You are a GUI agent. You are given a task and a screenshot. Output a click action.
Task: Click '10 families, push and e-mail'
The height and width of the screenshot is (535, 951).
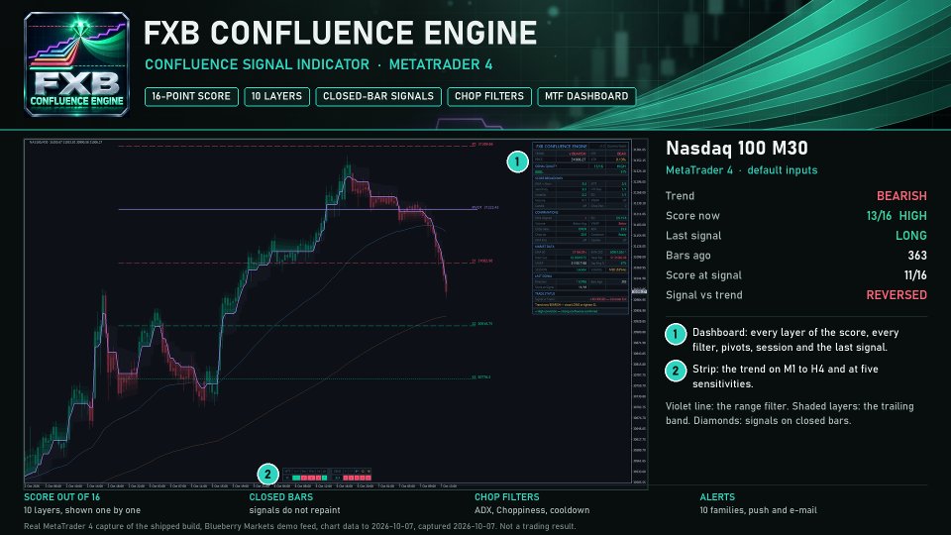758,510
